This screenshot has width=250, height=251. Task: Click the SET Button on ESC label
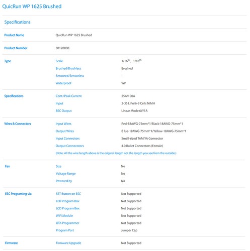(x=68, y=194)
